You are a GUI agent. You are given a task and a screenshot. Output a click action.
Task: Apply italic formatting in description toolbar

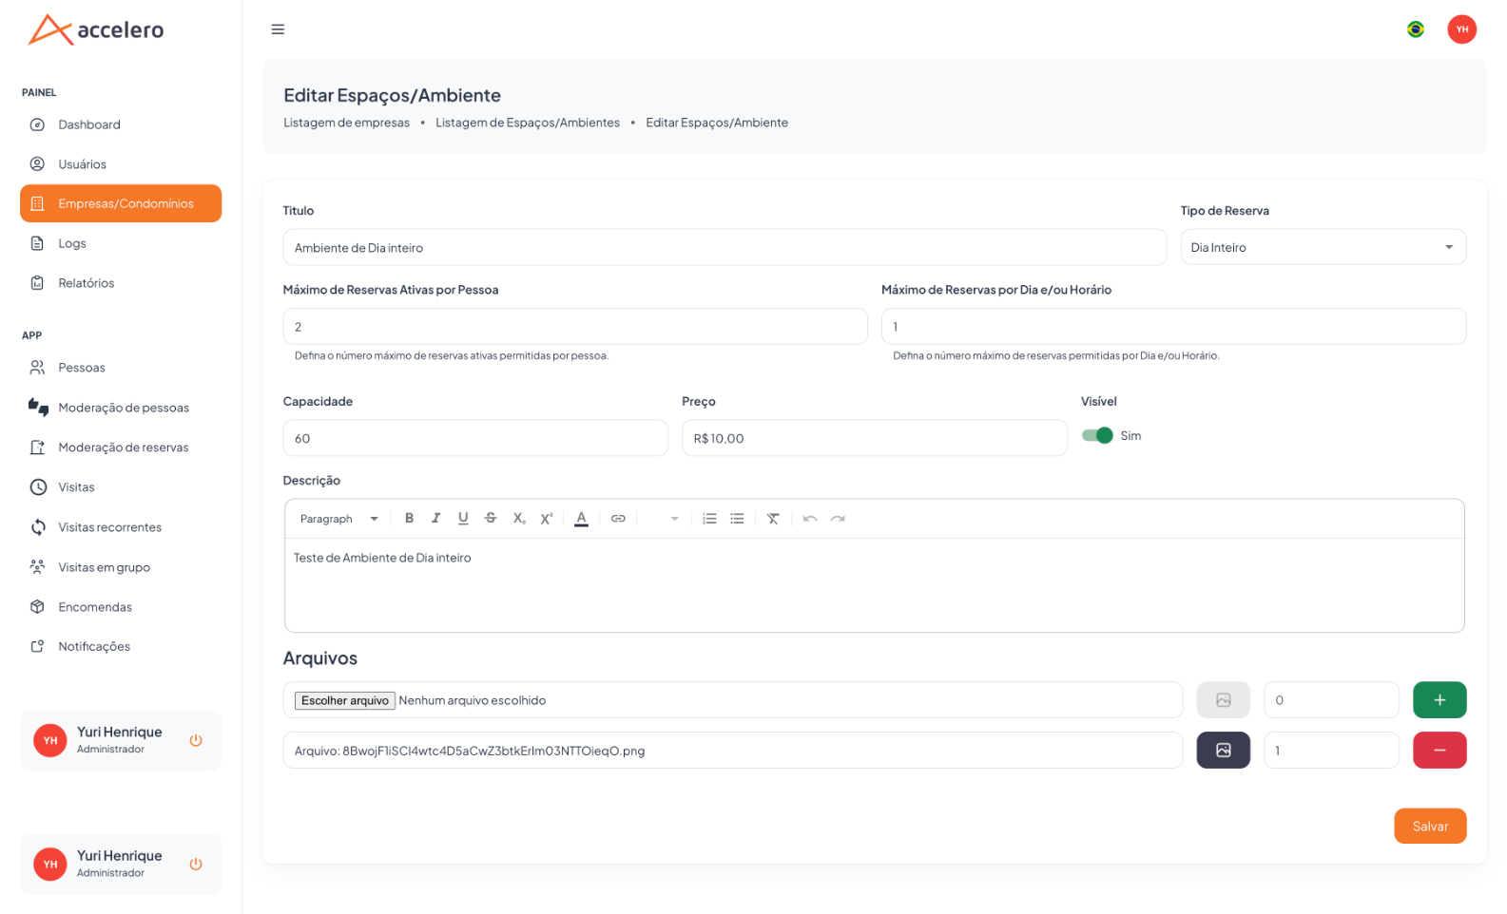pyautogui.click(x=435, y=519)
